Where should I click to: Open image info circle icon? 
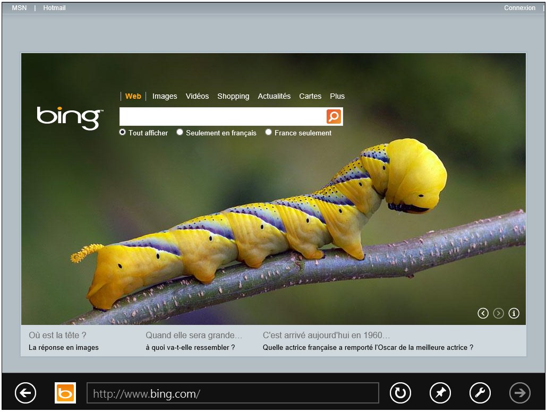[x=514, y=313]
